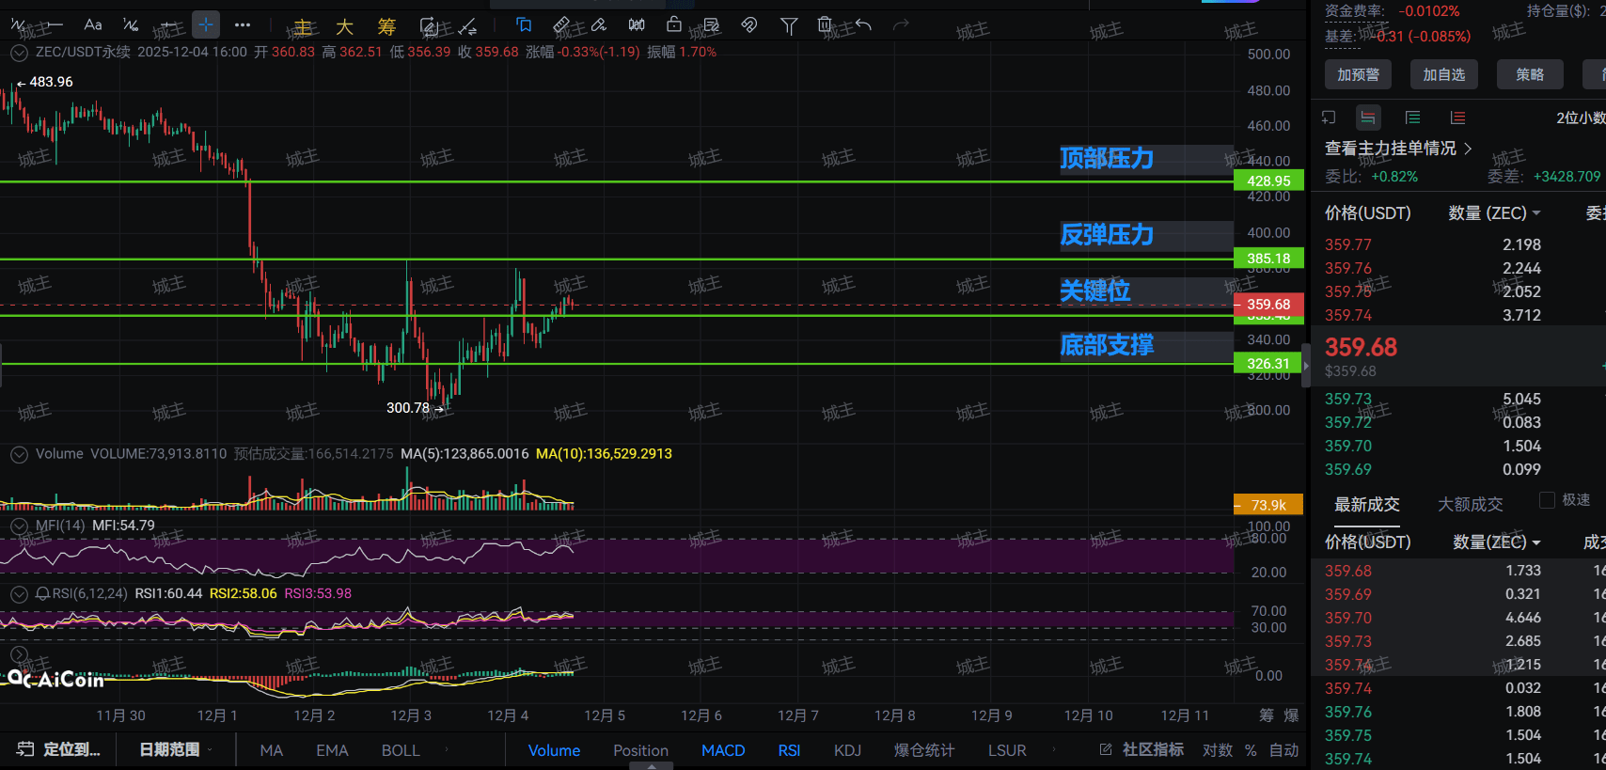Open the trades list 数量(ZEC) dropdown
Screen dimensions: 1606x770
(1496, 542)
